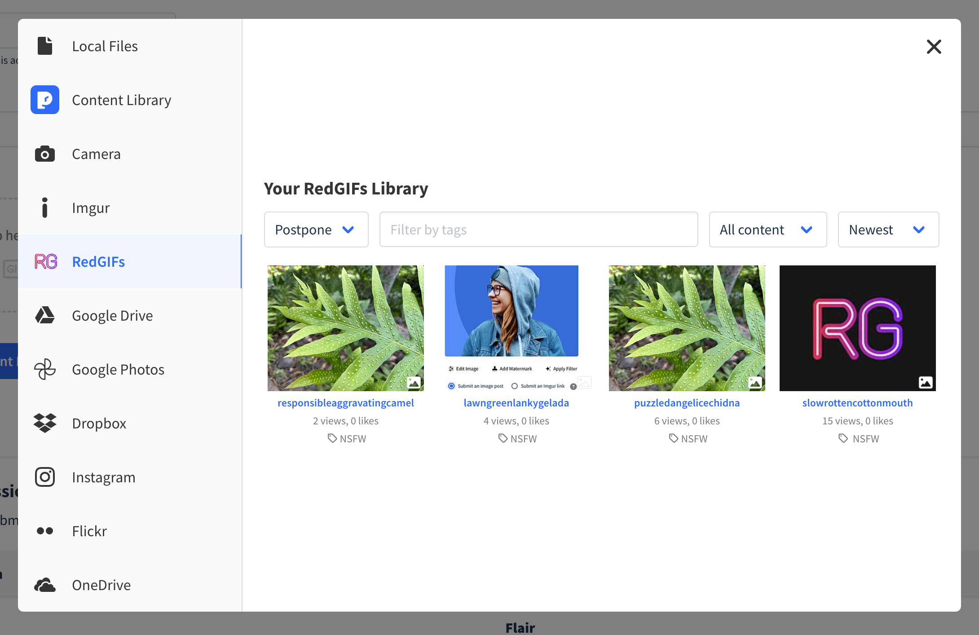Click the "15 views, 0 likes" text

(x=858, y=421)
